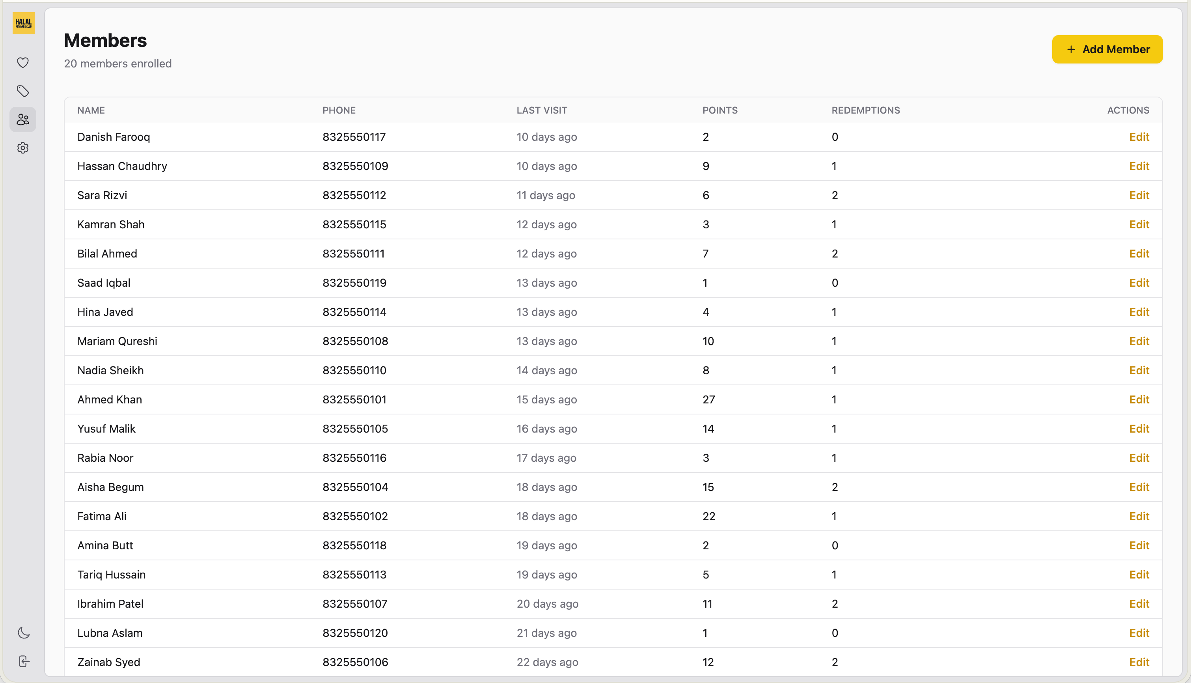Edit Lubna Aslam's entry
The height and width of the screenshot is (683, 1191).
pos(1139,633)
